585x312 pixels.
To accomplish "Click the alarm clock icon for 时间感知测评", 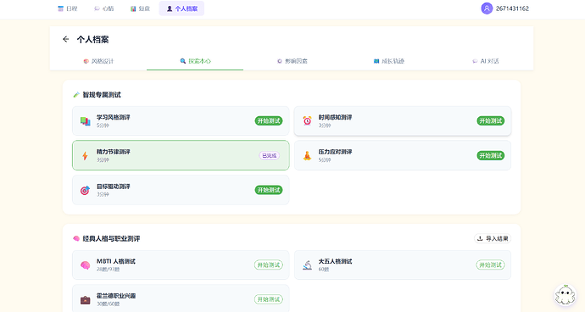I will tap(307, 120).
